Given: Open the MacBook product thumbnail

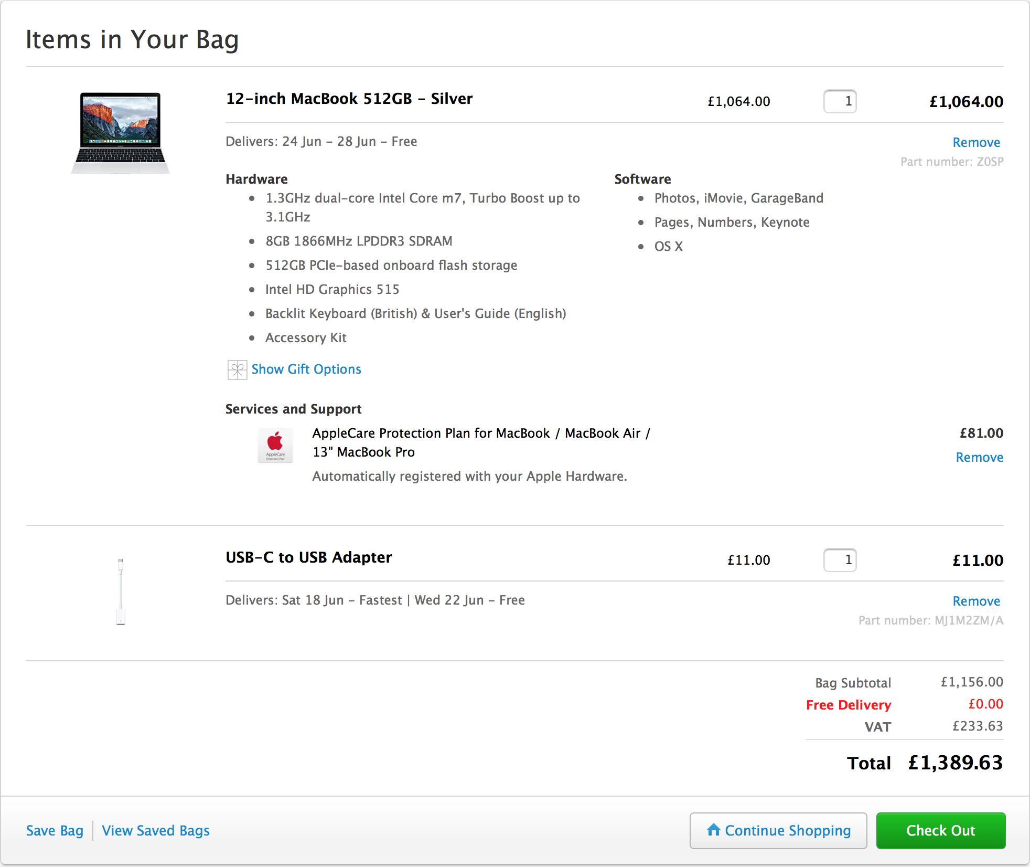Looking at the screenshot, I should (x=121, y=133).
